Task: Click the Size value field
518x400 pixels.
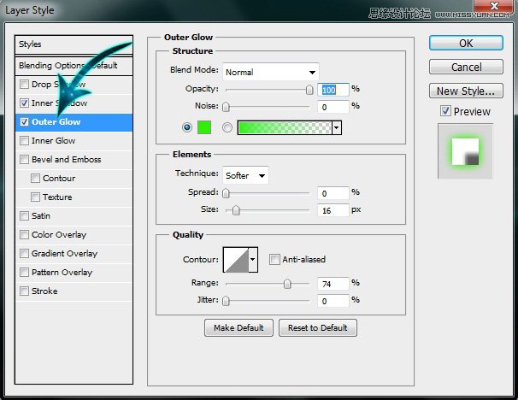Action: [x=333, y=210]
